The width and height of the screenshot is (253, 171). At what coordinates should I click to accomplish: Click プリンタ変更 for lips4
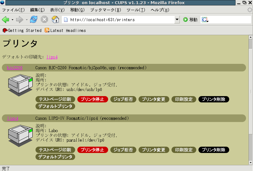tap(154, 150)
